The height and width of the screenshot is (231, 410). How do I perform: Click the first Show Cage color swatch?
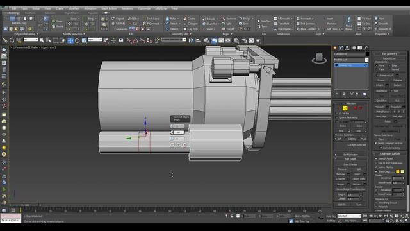click(397, 171)
